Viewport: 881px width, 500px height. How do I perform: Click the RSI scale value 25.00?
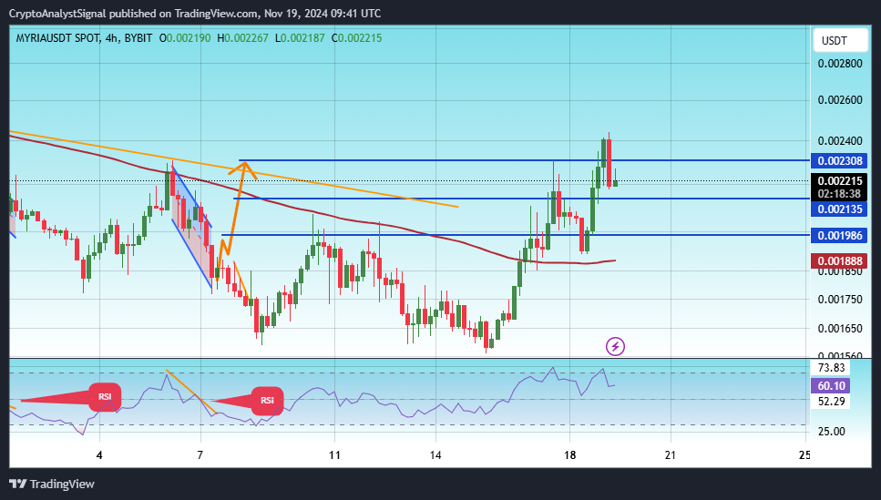[x=831, y=431]
